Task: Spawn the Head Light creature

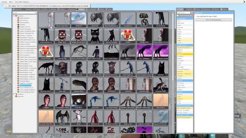Action: click(62, 85)
